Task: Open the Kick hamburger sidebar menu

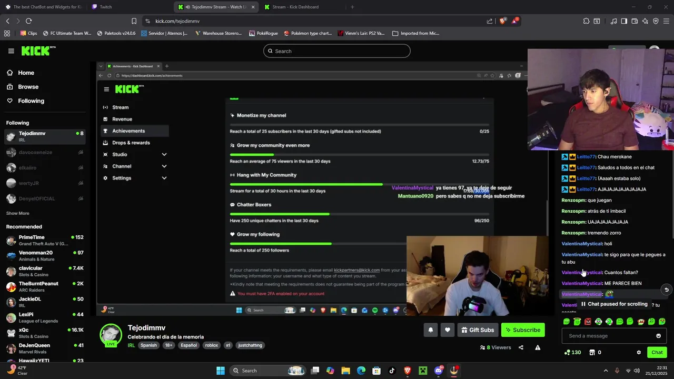Action: (x=11, y=51)
